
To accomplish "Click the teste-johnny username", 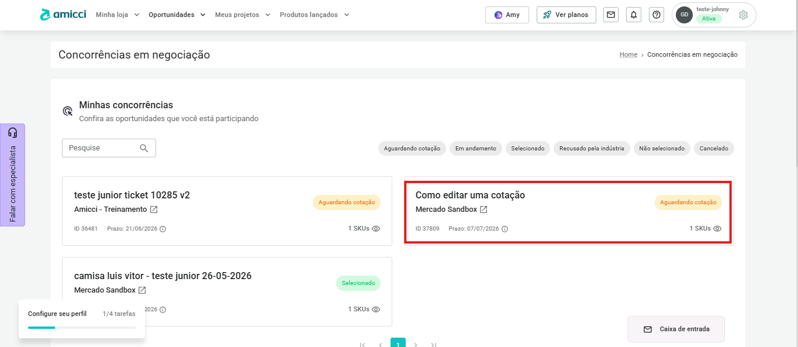I will click(x=713, y=9).
